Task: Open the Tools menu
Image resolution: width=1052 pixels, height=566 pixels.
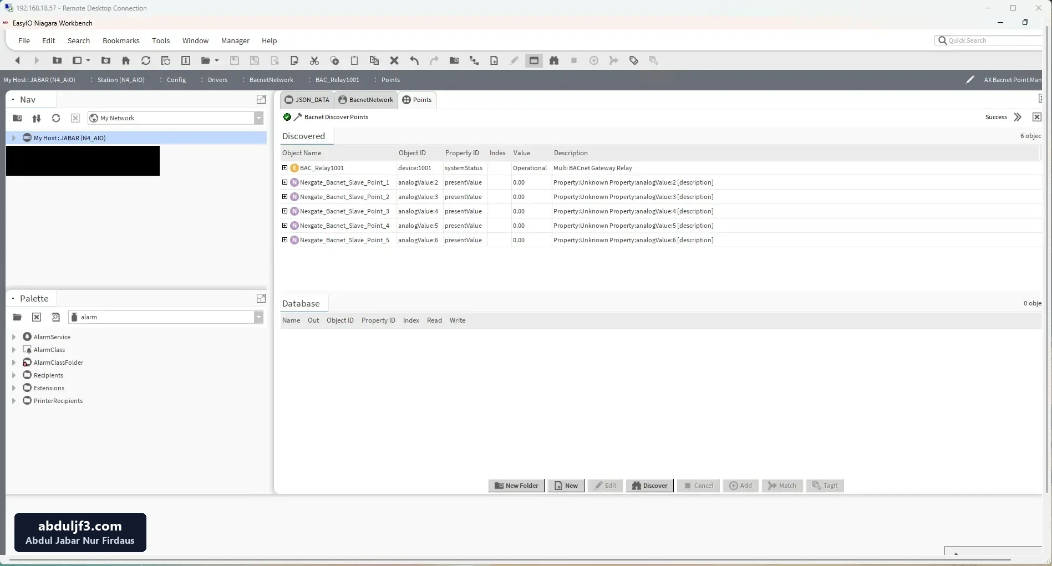Action: coord(161,40)
